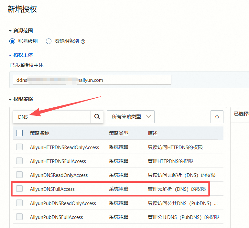Check the AliyunPubDNSReadOnlyAccess policy box
Screen dimensions: 249x228
pos(19,203)
